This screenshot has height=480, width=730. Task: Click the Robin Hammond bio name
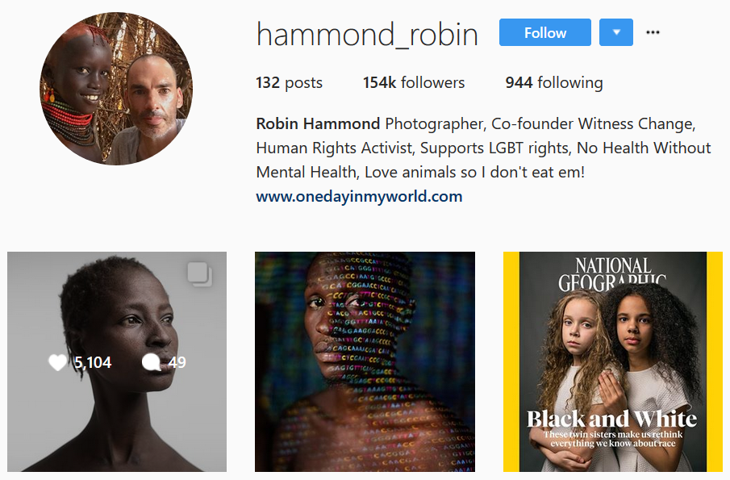click(318, 124)
